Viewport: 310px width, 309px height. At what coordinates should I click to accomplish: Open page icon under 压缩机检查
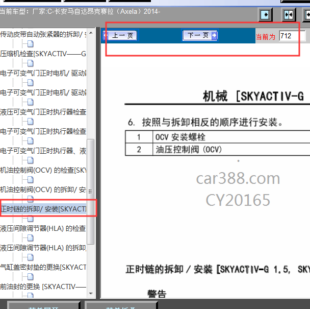click(30, 63)
